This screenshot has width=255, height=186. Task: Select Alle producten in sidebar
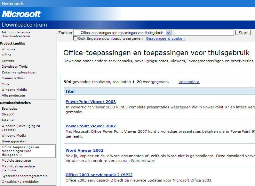click(x=13, y=95)
